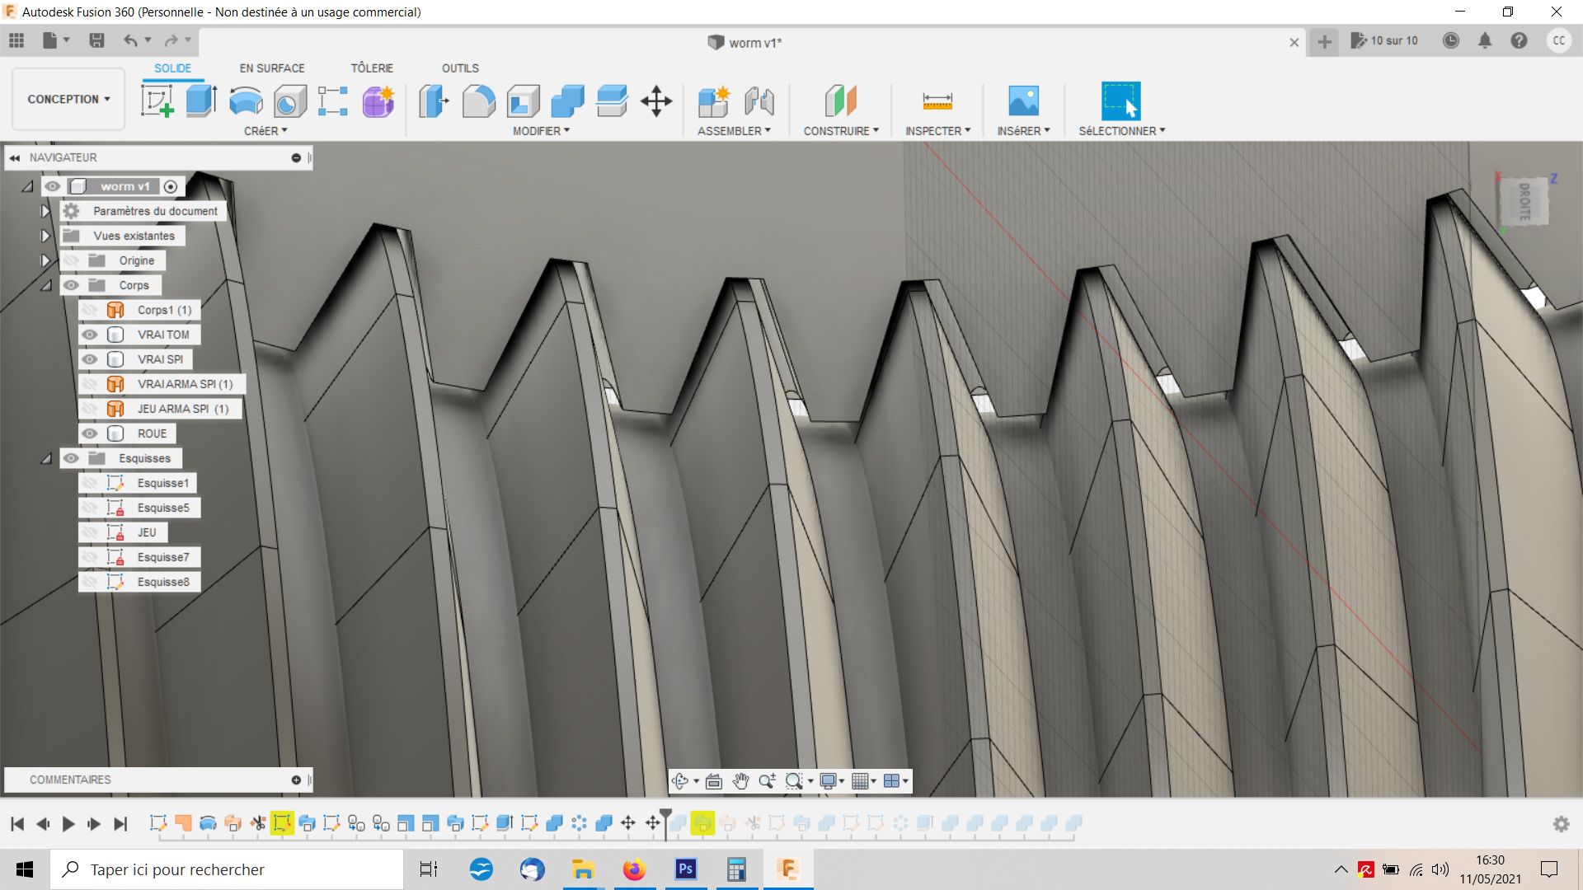Click the Create Sketch tool icon
The height and width of the screenshot is (890, 1583).
click(x=157, y=101)
